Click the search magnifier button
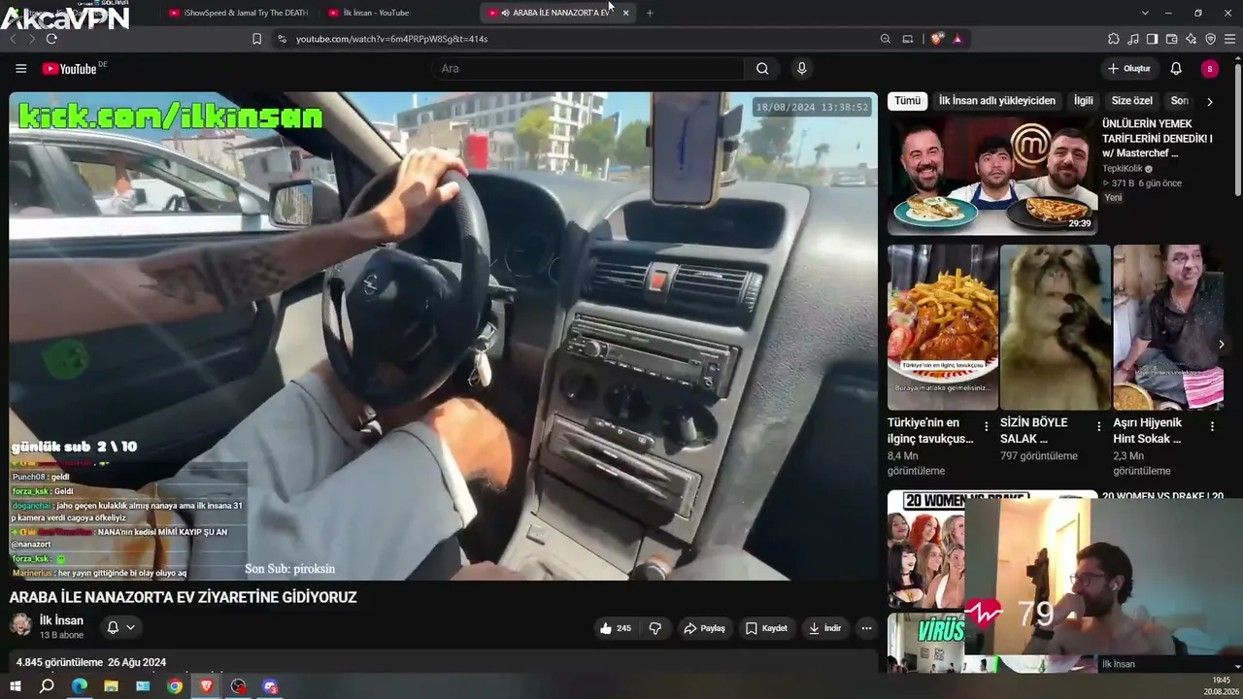 point(762,69)
